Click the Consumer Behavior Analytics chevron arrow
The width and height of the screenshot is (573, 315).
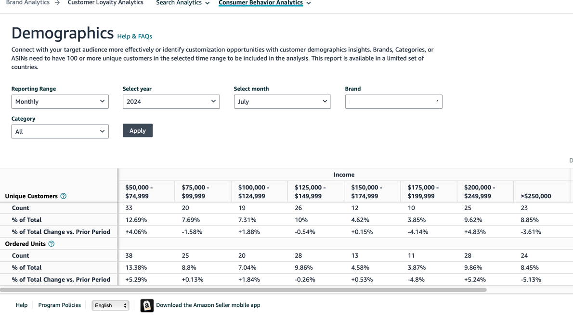pyautogui.click(x=309, y=3)
